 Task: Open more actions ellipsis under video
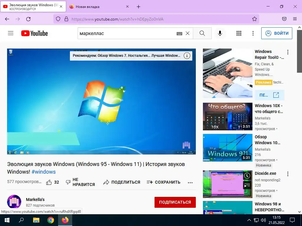(x=190, y=182)
